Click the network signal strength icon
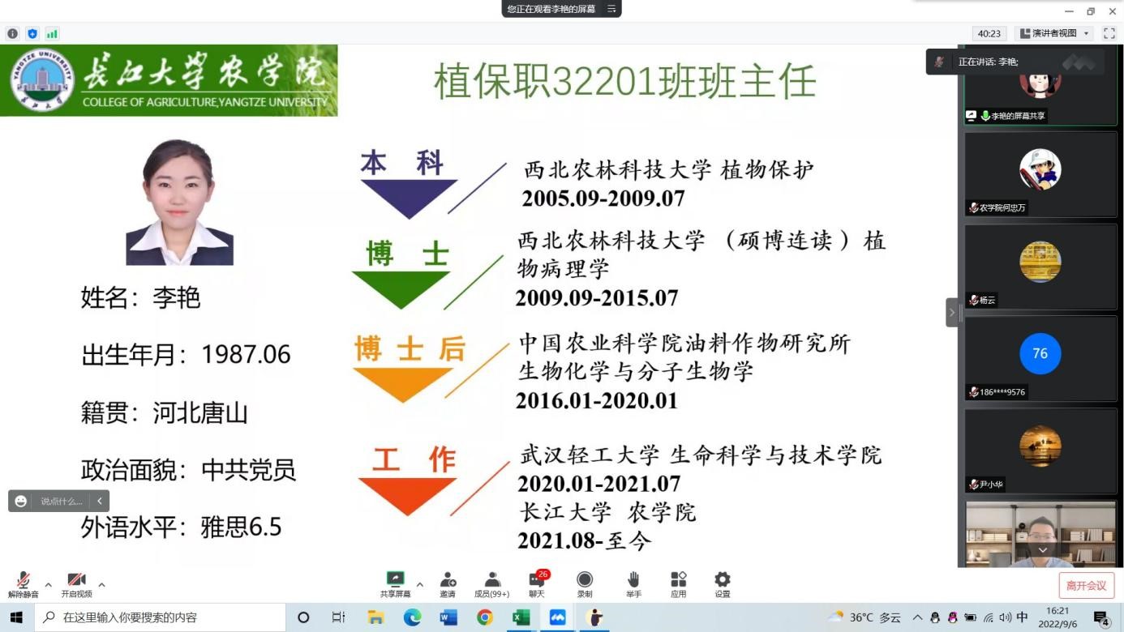1124x632 pixels. tap(52, 34)
